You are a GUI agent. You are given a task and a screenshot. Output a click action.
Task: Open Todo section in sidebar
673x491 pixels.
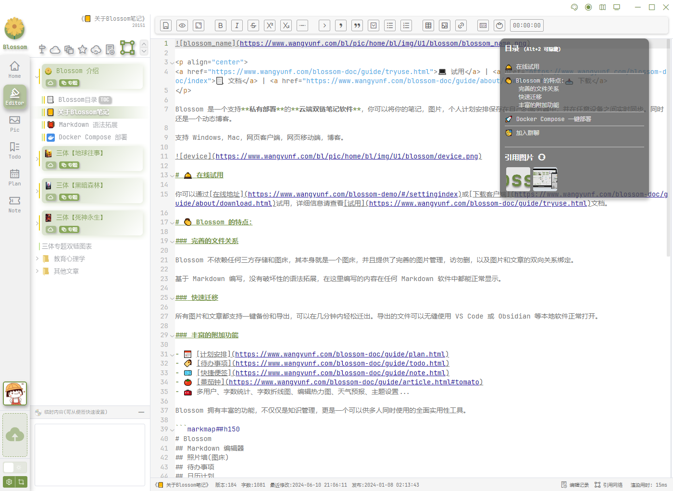click(x=15, y=150)
